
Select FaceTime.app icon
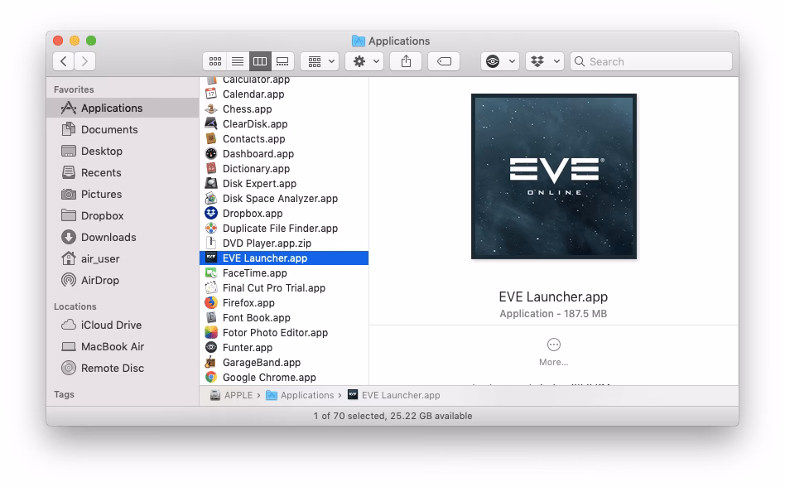coord(211,272)
